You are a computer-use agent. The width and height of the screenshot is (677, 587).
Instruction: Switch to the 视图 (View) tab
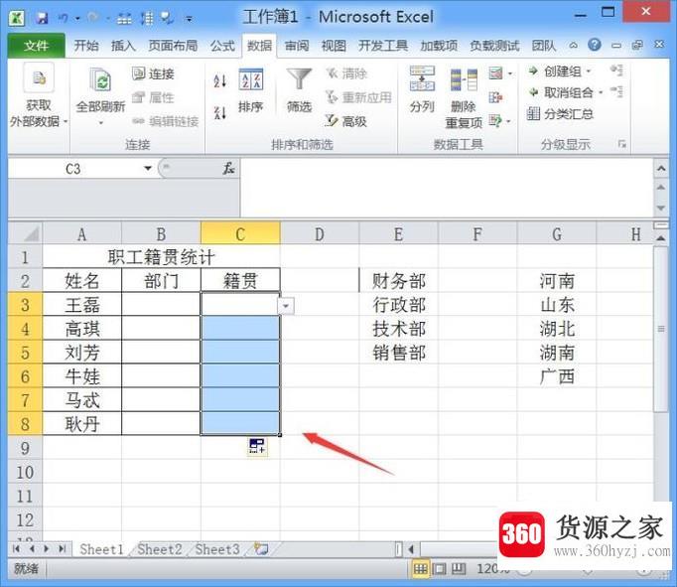(x=334, y=46)
